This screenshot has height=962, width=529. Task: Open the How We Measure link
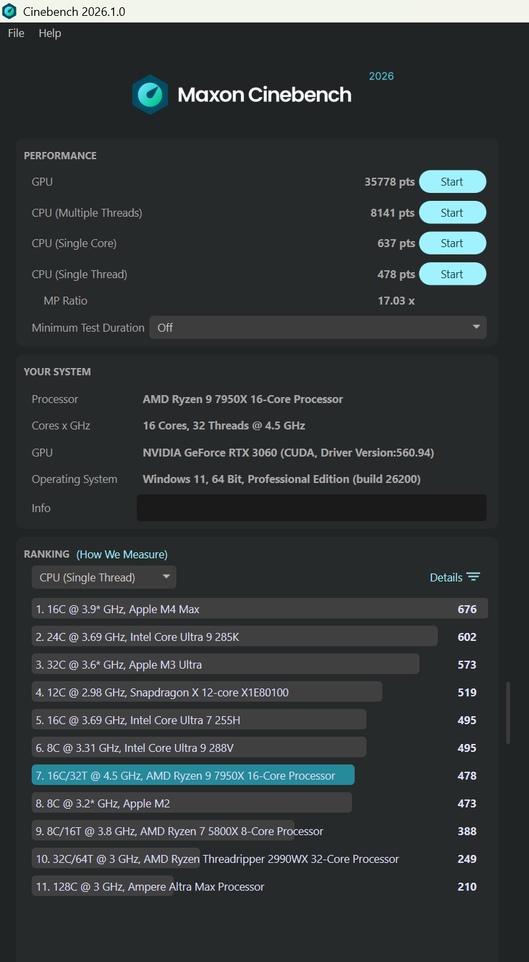(122, 554)
